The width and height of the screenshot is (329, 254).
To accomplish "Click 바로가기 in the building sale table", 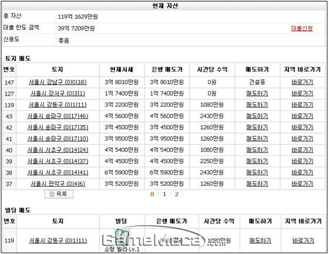I will click(x=303, y=241).
